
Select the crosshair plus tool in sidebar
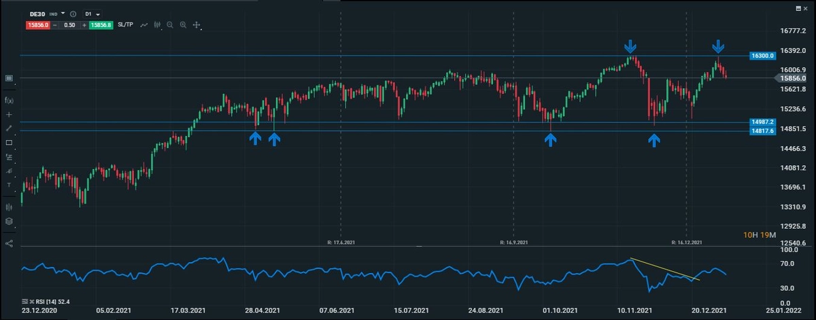point(9,114)
